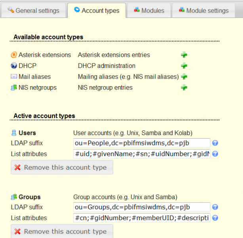Click the 'Mailing aliases (e.g. NIS mail aliases)' text
The image size is (243, 238).
tap(128, 77)
